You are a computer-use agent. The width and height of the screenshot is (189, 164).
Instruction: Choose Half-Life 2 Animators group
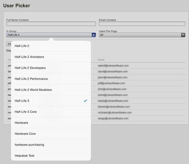[51, 57]
